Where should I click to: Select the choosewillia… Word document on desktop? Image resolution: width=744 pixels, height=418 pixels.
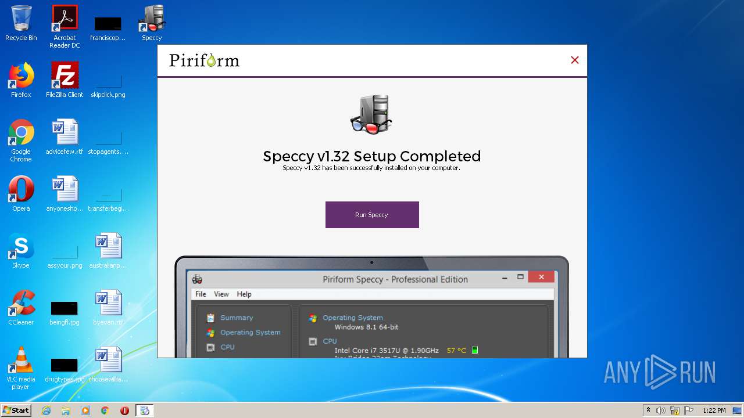pyautogui.click(x=108, y=365)
